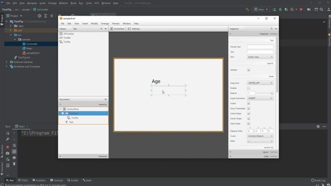Open Run panel settings gear
The width and height of the screenshot is (331, 186).
pos(318,127)
